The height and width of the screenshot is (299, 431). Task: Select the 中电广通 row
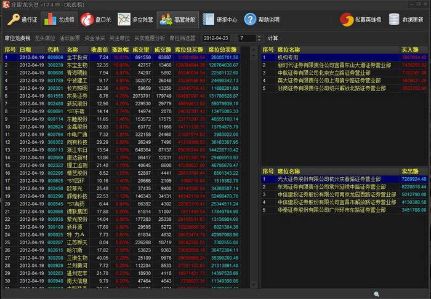coord(121,135)
